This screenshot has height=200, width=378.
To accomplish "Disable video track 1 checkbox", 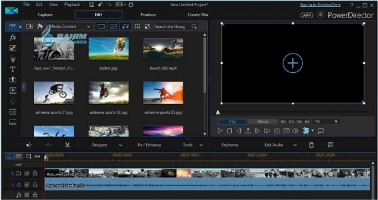I will [27, 173].
